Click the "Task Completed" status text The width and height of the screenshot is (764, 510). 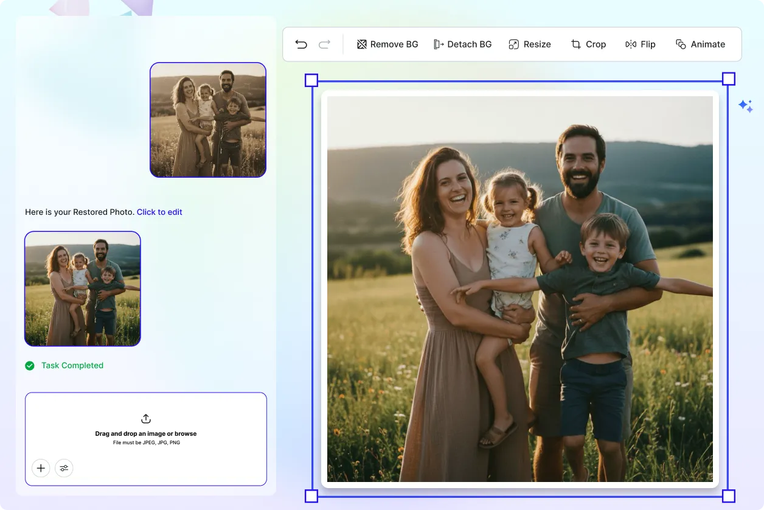72,365
